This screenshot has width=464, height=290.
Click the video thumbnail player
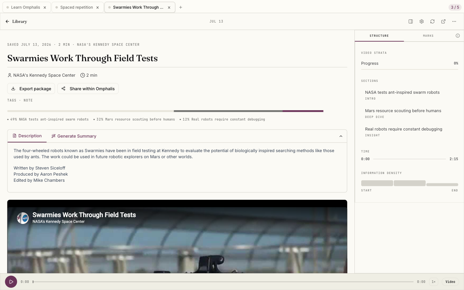[x=177, y=237]
